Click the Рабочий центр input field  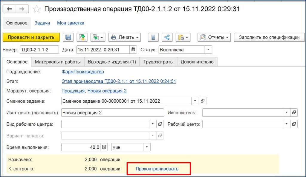243,124
